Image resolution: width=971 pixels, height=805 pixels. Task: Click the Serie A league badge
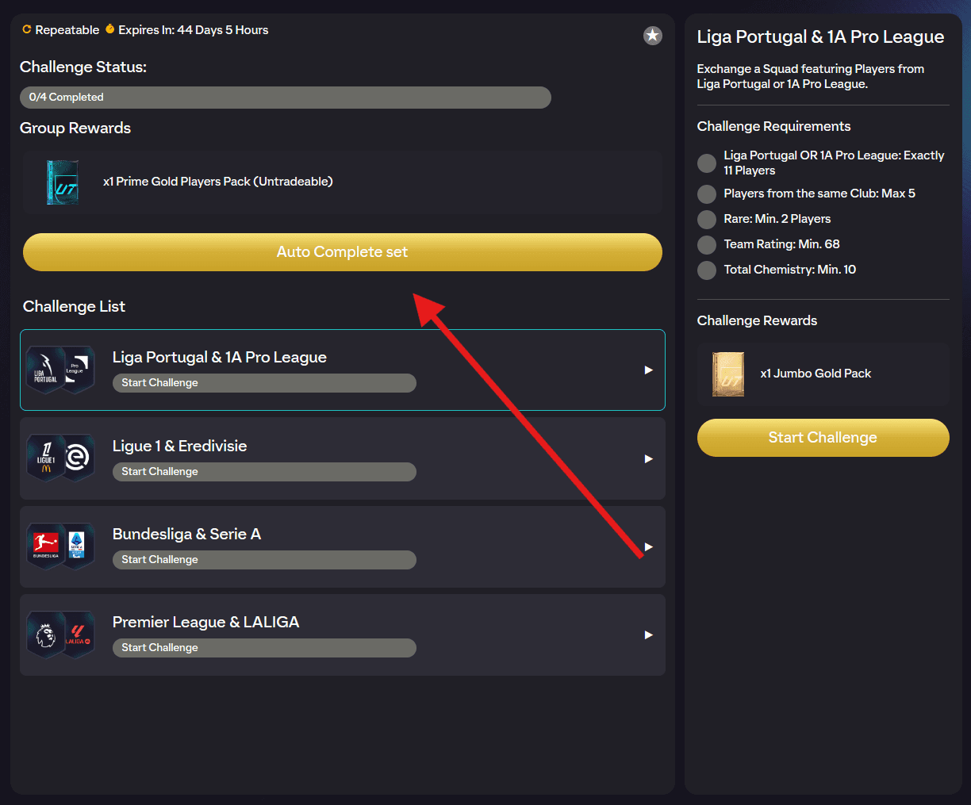pos(77,546)
